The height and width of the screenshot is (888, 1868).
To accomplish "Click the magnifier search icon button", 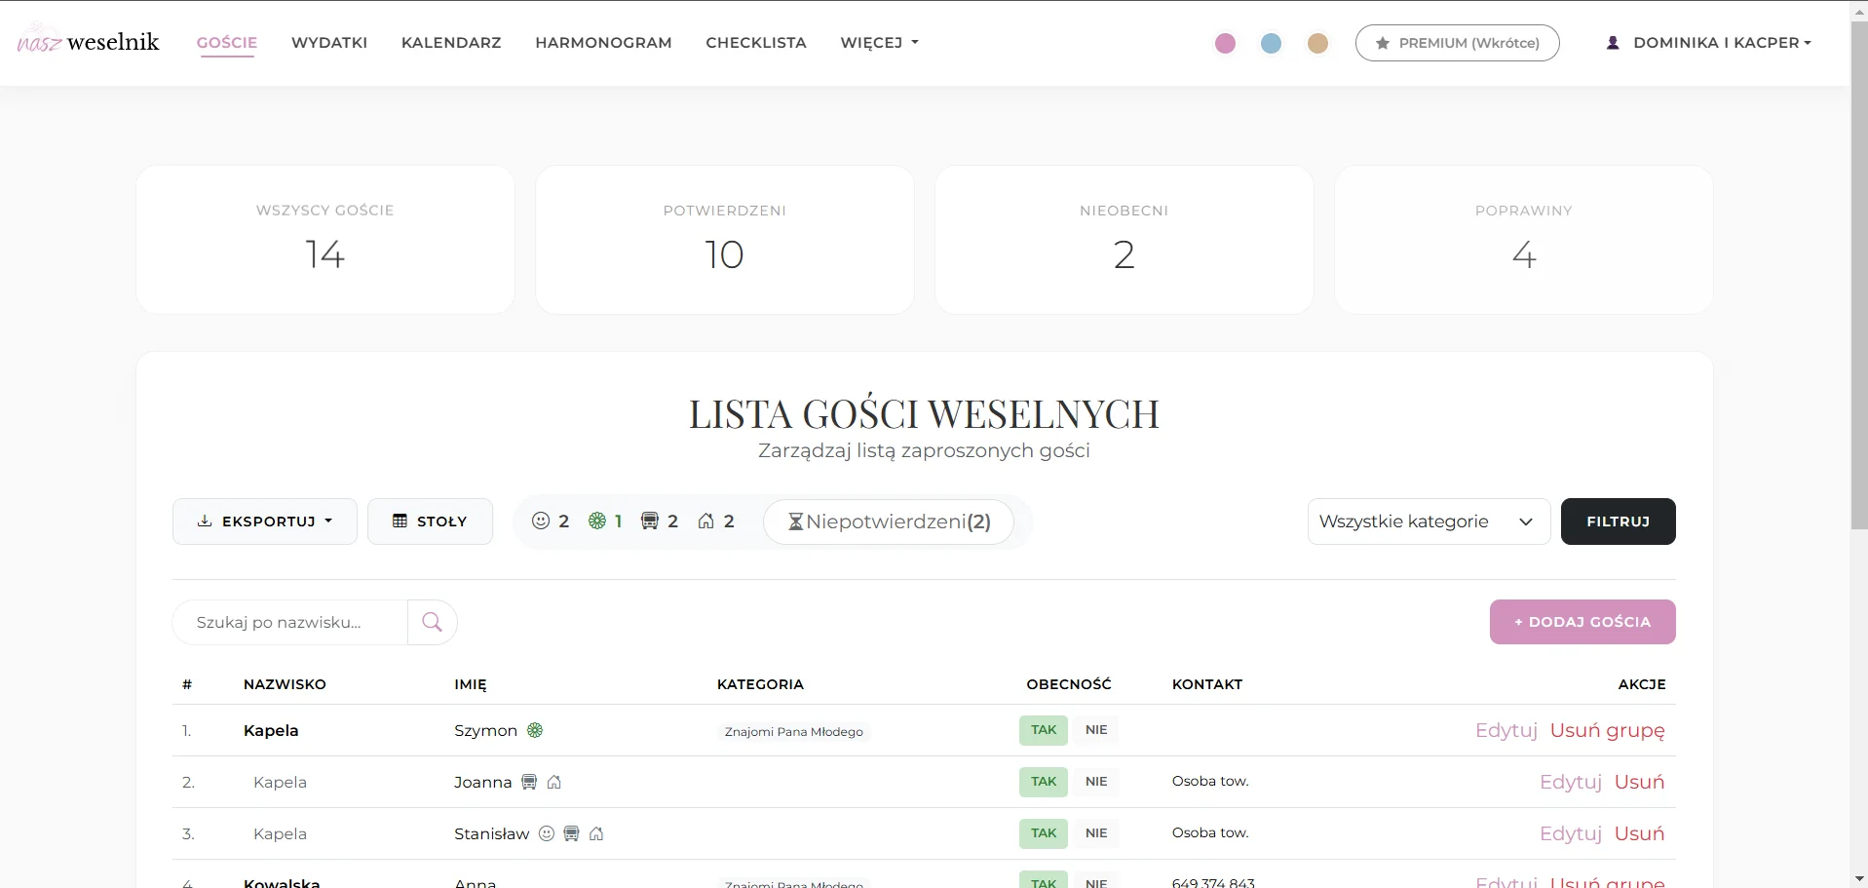I will point(433,622).
